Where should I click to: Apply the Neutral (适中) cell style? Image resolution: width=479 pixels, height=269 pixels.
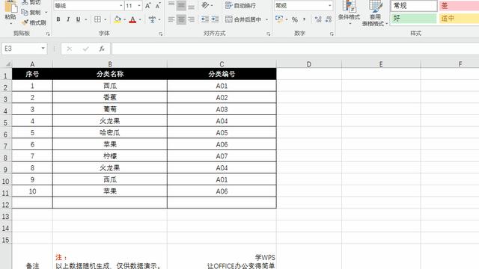coord(459,19)
